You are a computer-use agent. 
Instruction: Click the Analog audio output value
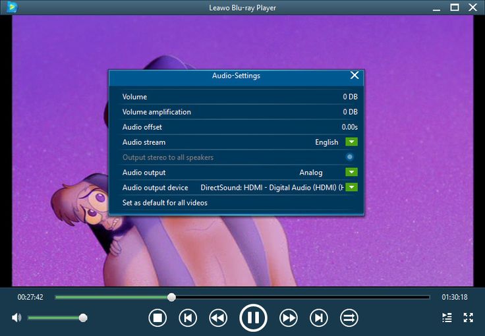(311, 173)
